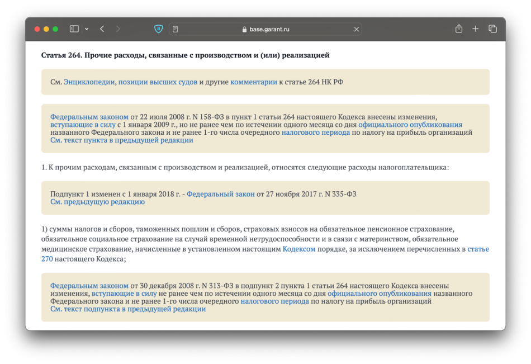Open См. текст пункта в предыдущей редакции
The image size is (531, 364).
122,140
